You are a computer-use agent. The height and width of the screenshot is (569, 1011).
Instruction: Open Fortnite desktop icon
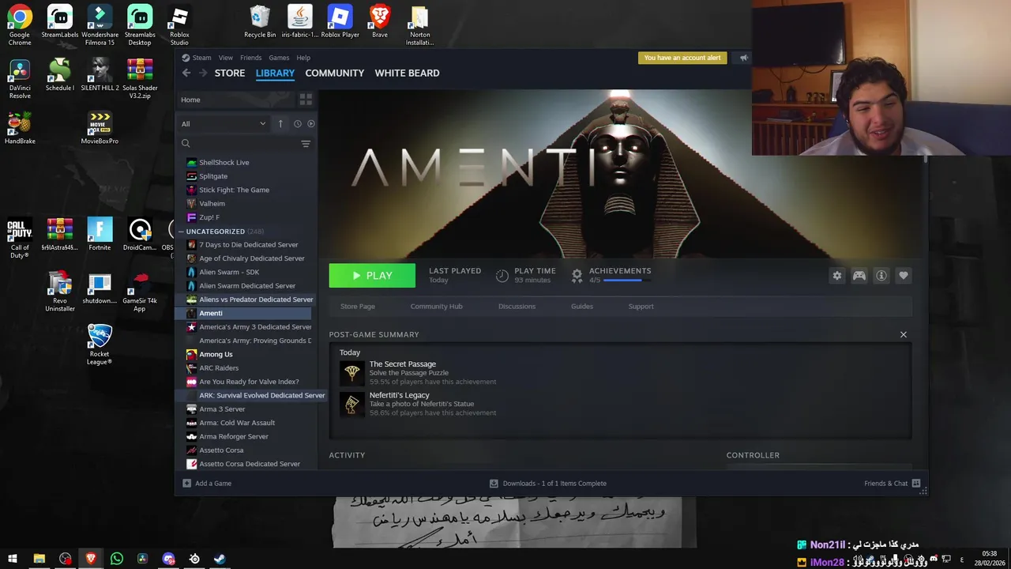(x=100, y=234)
